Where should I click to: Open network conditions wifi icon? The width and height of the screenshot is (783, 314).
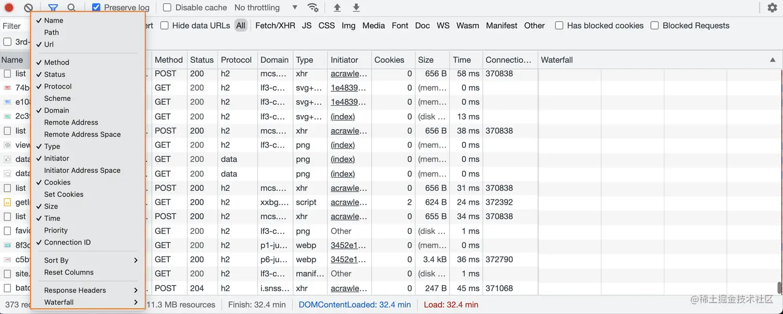[x=313, y=8]
